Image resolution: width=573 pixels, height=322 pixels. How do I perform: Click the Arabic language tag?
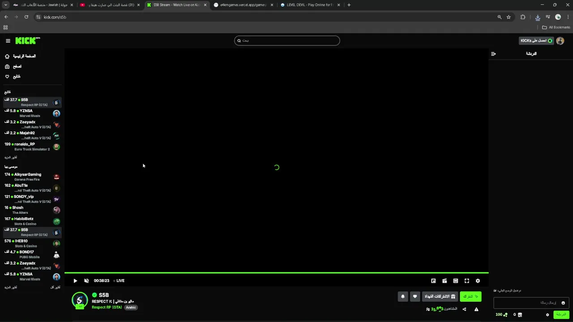(x=131, y=308)
